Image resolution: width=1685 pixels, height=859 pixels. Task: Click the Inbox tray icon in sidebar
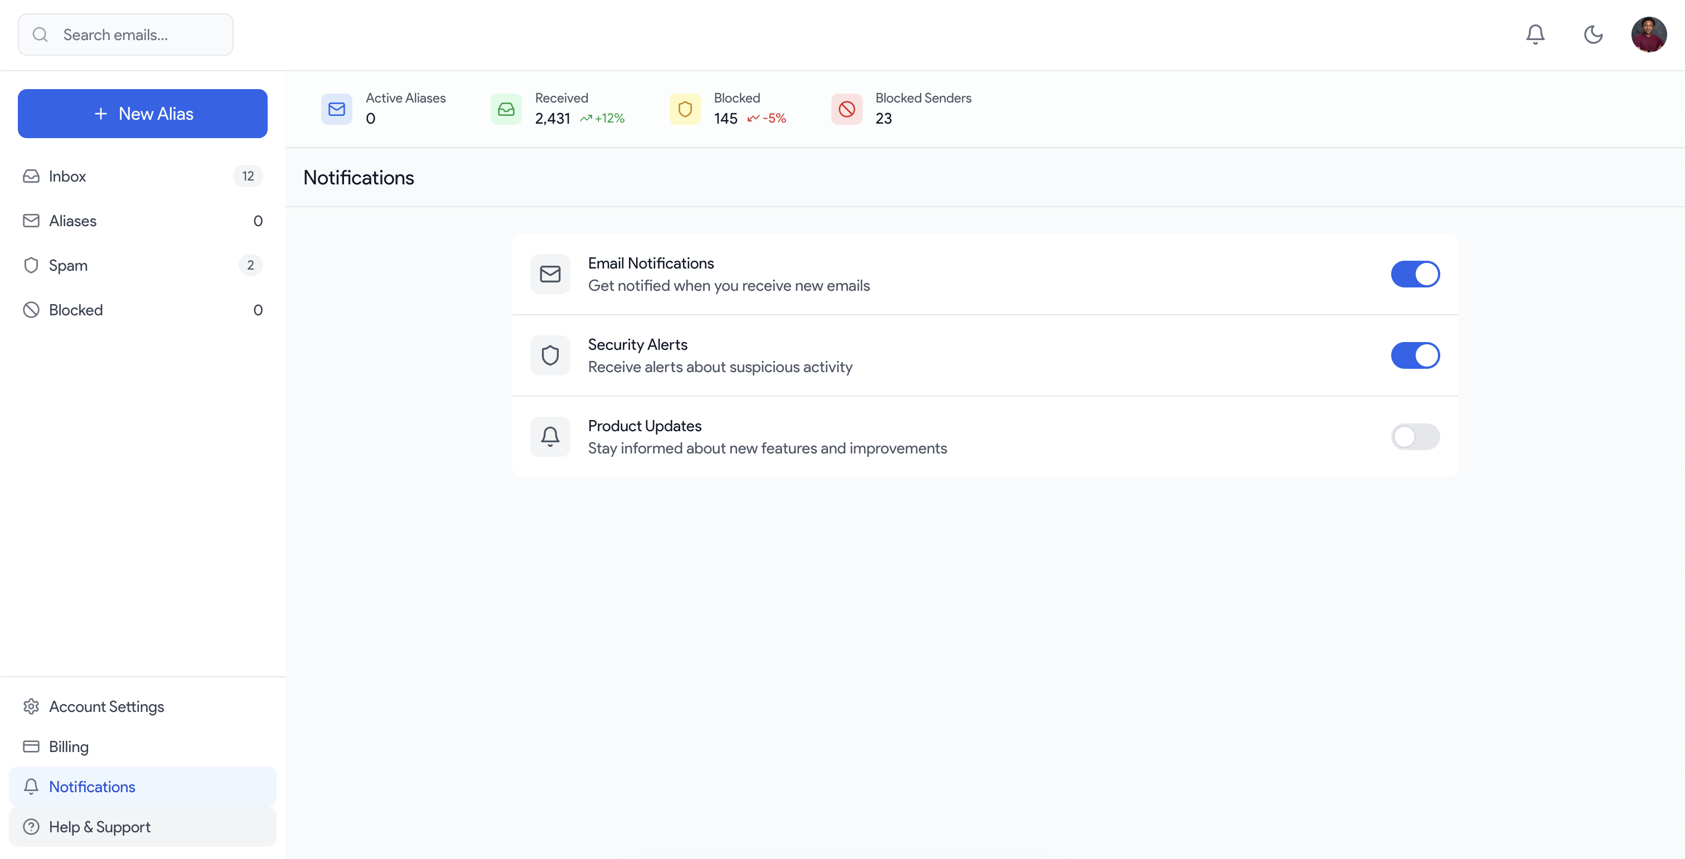[x=31, y=177]
